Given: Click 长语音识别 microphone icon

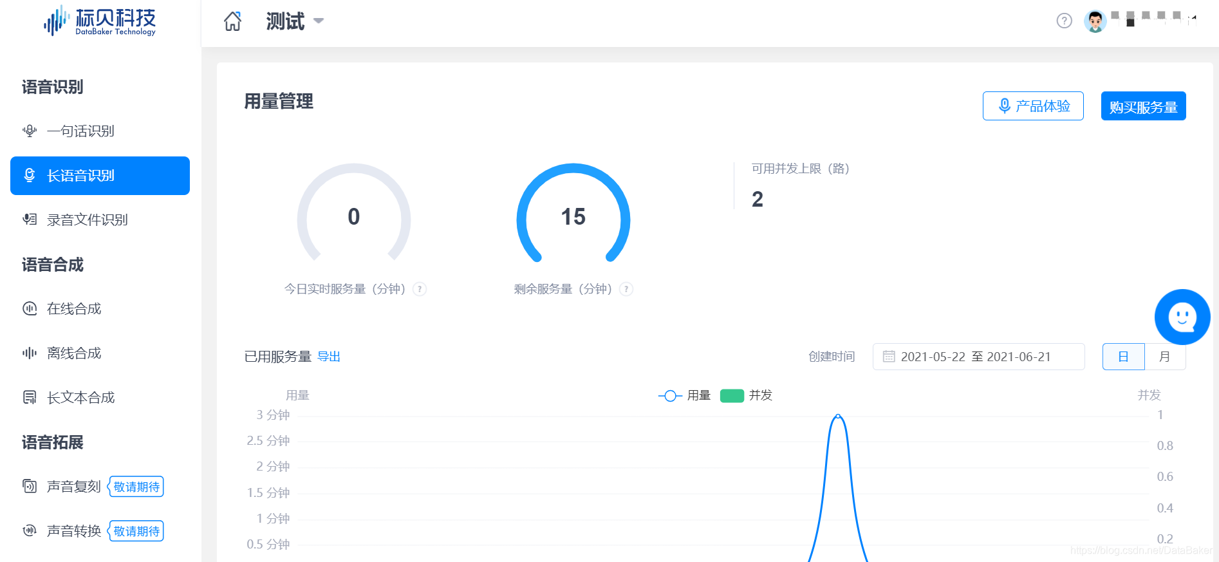Looking at the screenshot, I should [30, 175].
